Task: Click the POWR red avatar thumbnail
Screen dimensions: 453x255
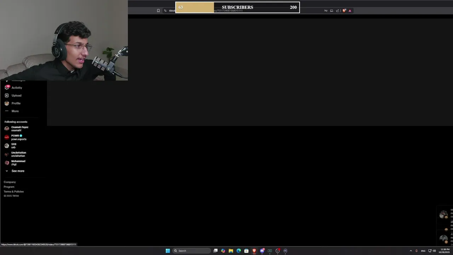Action: tap(7, 137)
